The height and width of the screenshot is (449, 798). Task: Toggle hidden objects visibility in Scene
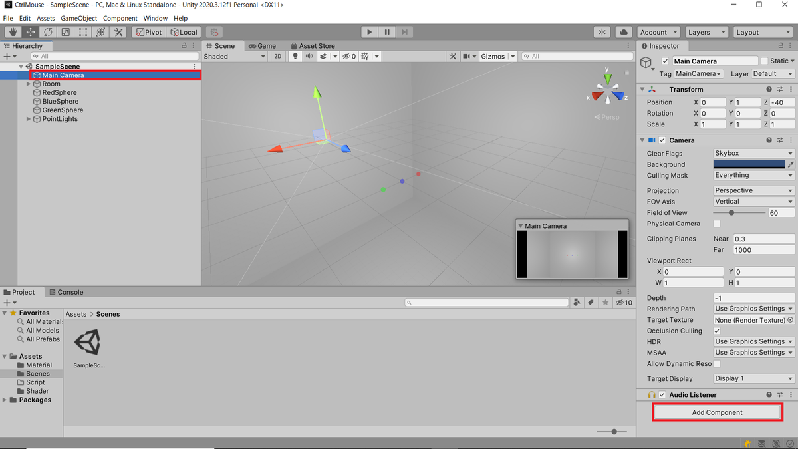[x=349, y=57]
